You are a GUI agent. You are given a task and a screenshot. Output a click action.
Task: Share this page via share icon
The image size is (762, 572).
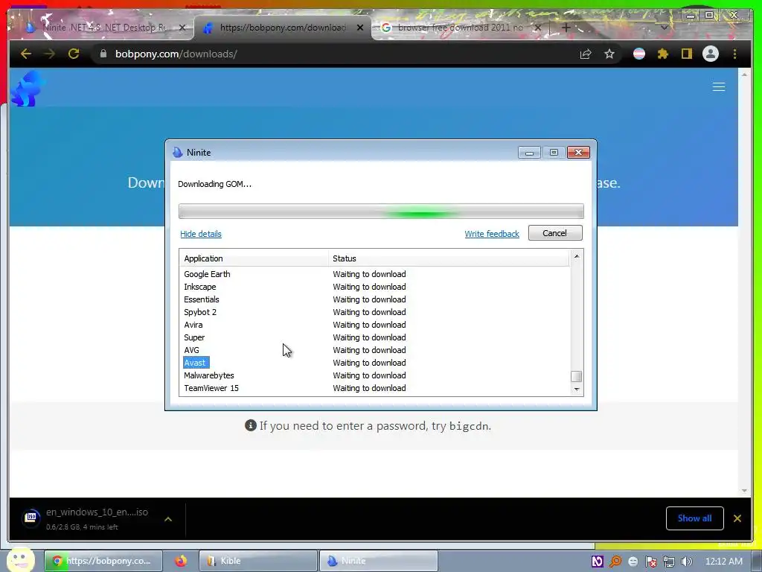point(586,54)
